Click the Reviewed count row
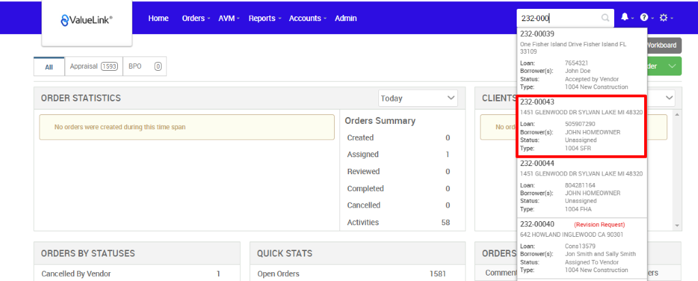698x281 pixels. (398, 171)
